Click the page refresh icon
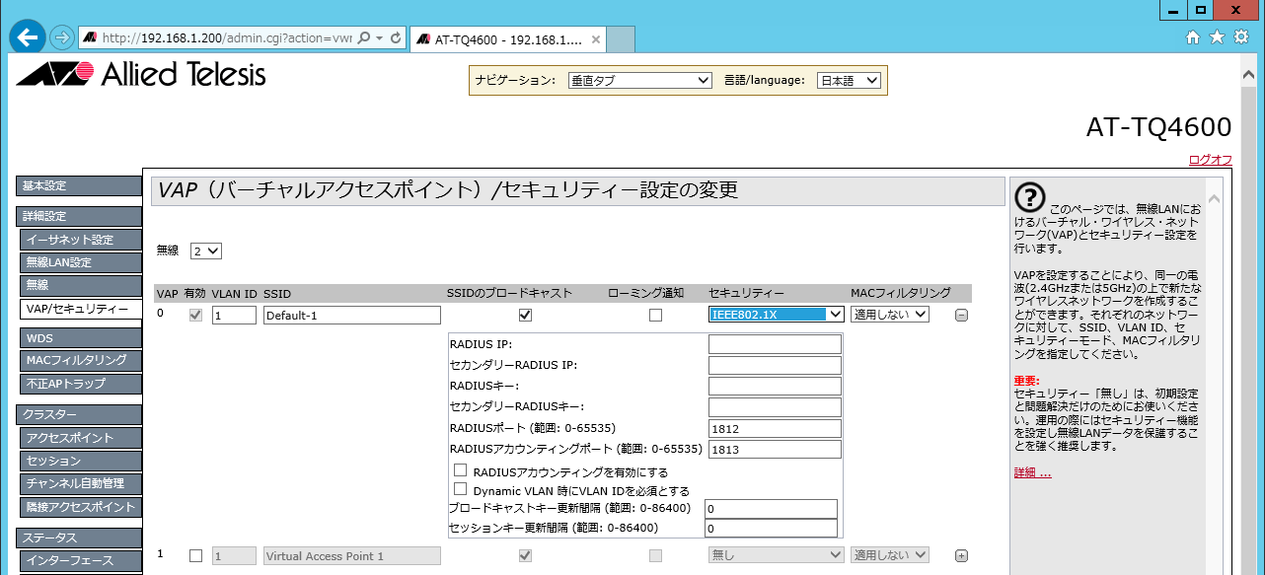The width and height of the screenshot is (1265, 575). coord(396,37)
